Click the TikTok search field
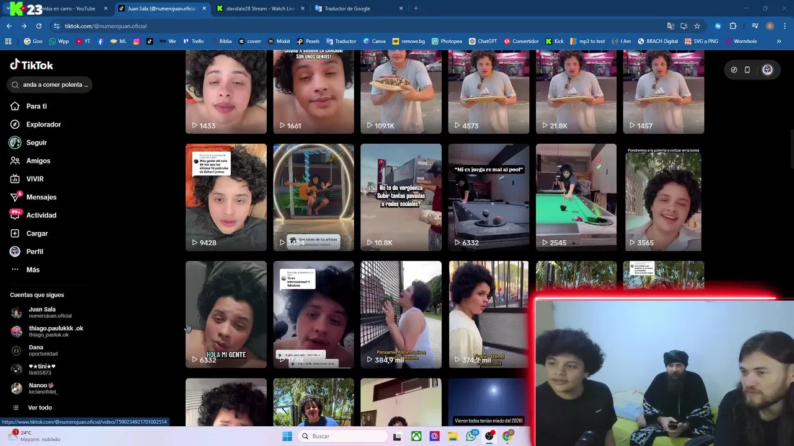 pyautogui.click(x=50, y=84)
